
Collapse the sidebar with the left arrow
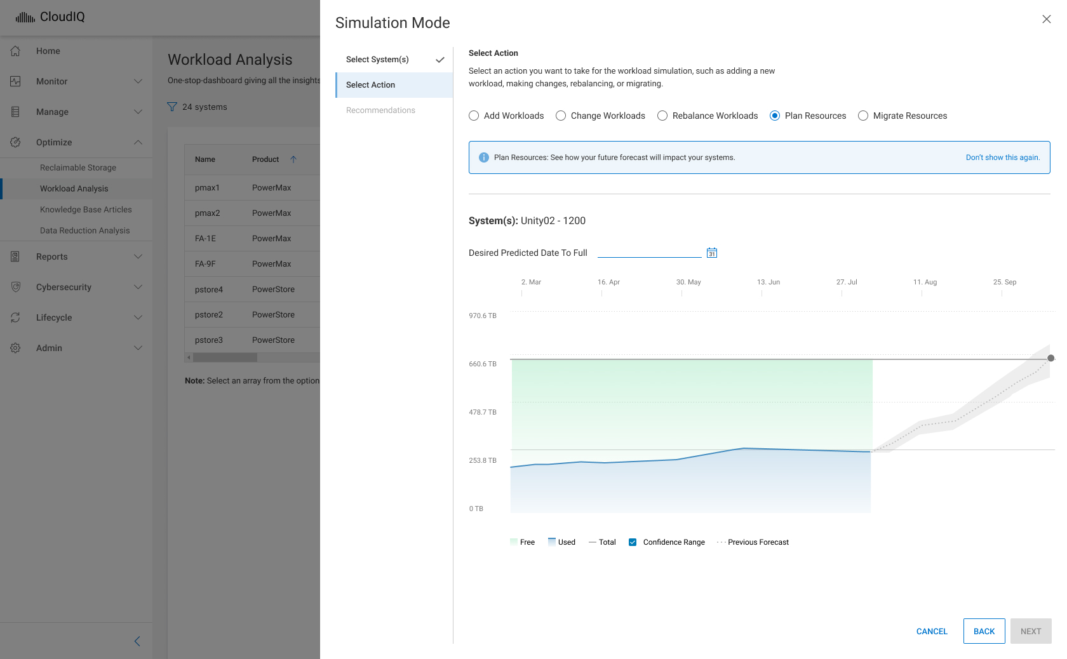[137, 641]
